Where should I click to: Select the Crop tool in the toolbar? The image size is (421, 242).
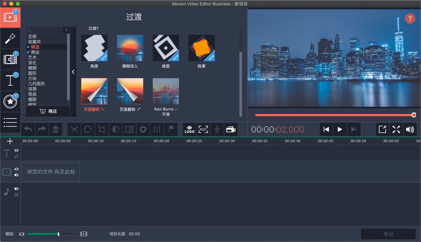pos(101,129)
